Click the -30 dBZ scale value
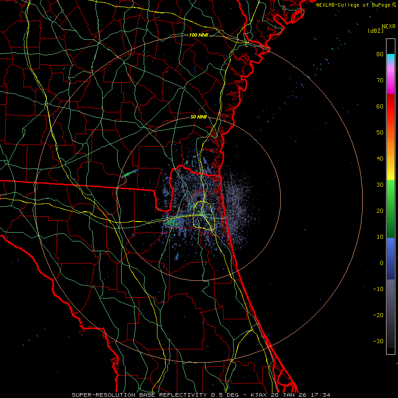The image size is (398, 398). pyautogui.click(x=378, y=341)
